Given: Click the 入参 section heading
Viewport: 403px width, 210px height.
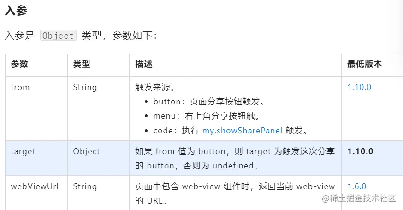Looking at the screenshot, I should (16, 11).
